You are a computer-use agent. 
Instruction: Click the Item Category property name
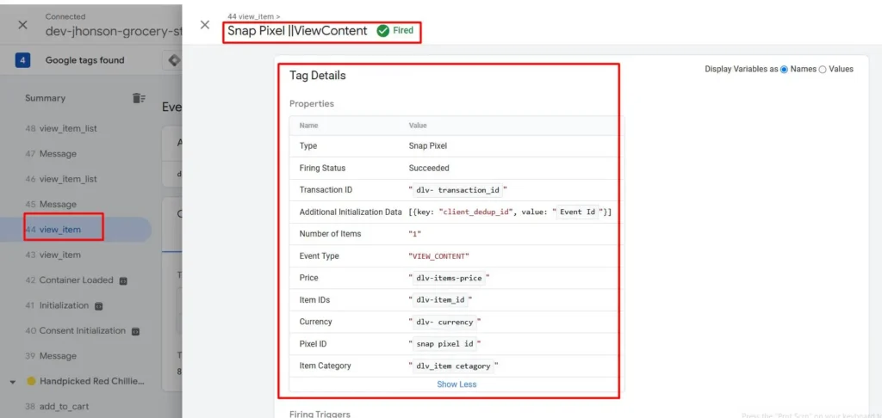click(325, 366)
